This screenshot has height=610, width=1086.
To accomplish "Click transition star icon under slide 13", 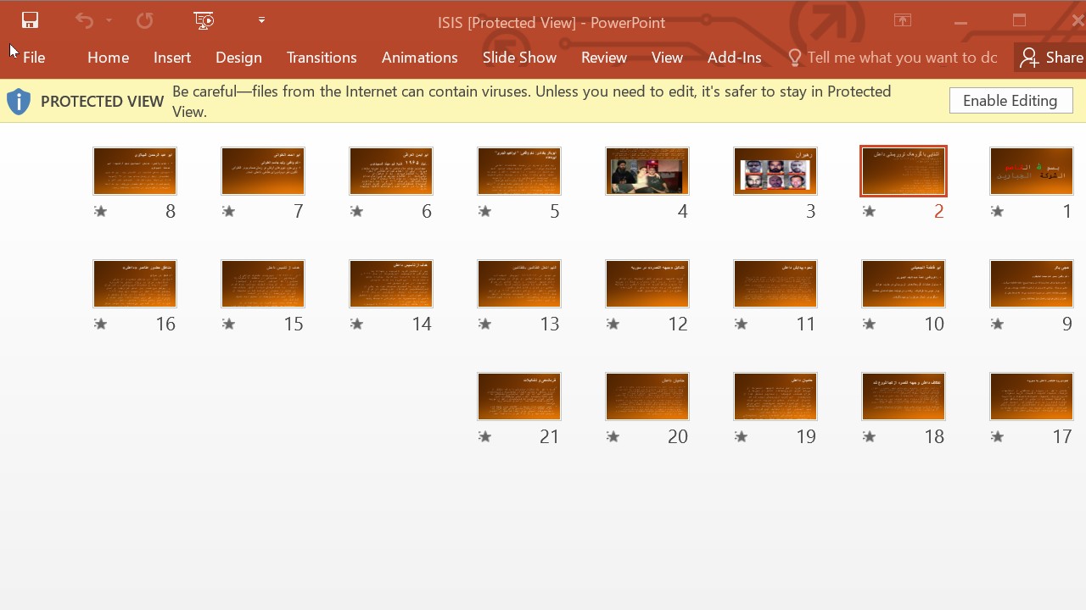I will (x=484, y=324).
